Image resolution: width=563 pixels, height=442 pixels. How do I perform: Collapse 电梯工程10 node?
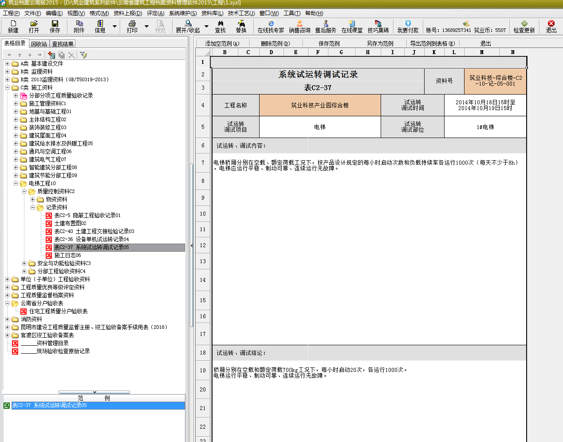[x=16, y=183]
